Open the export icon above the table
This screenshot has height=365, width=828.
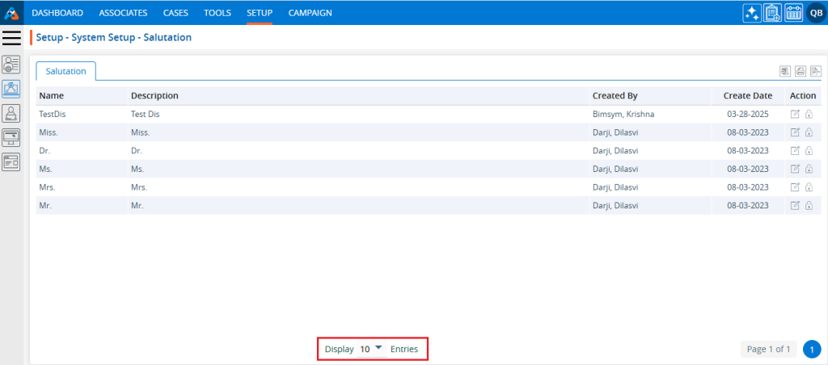point(816,72)
